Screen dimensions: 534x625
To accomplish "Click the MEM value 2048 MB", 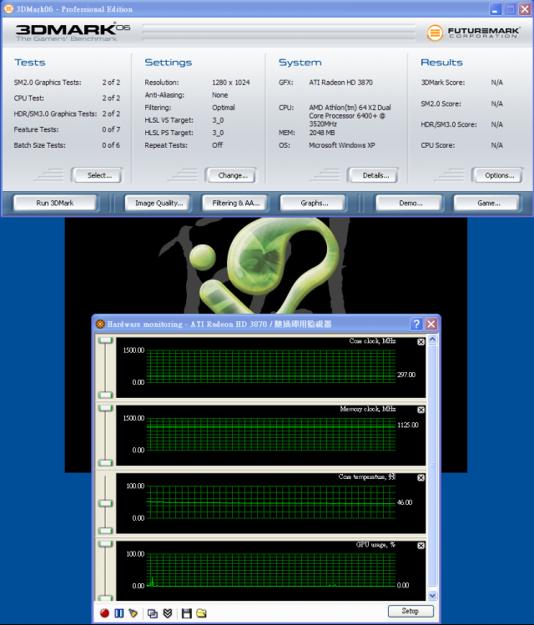I will pos(322,133).
